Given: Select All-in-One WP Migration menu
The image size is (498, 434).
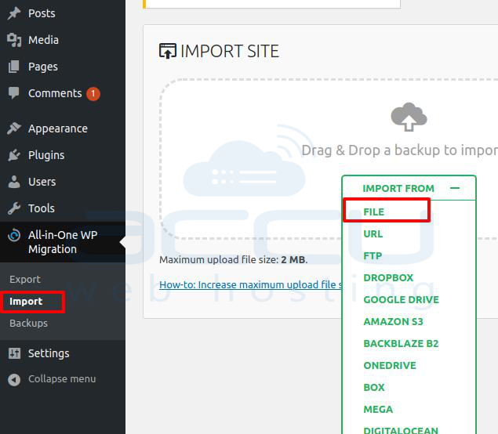Looking at the screenshot, I should (63, 242).
